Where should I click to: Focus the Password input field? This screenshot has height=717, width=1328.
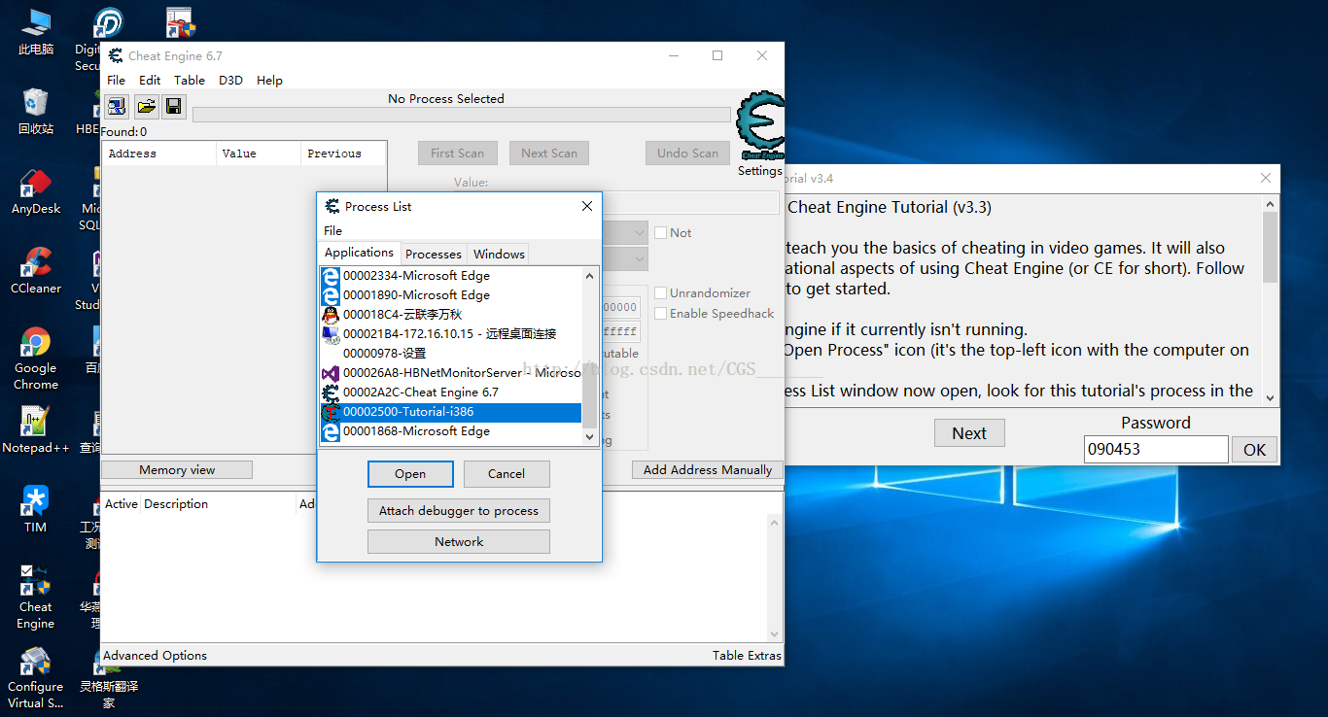tap(1156, 449)
